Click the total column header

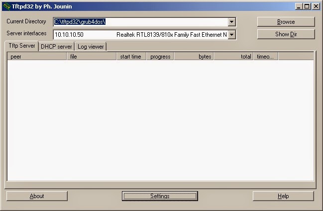[x=233, y=57]
